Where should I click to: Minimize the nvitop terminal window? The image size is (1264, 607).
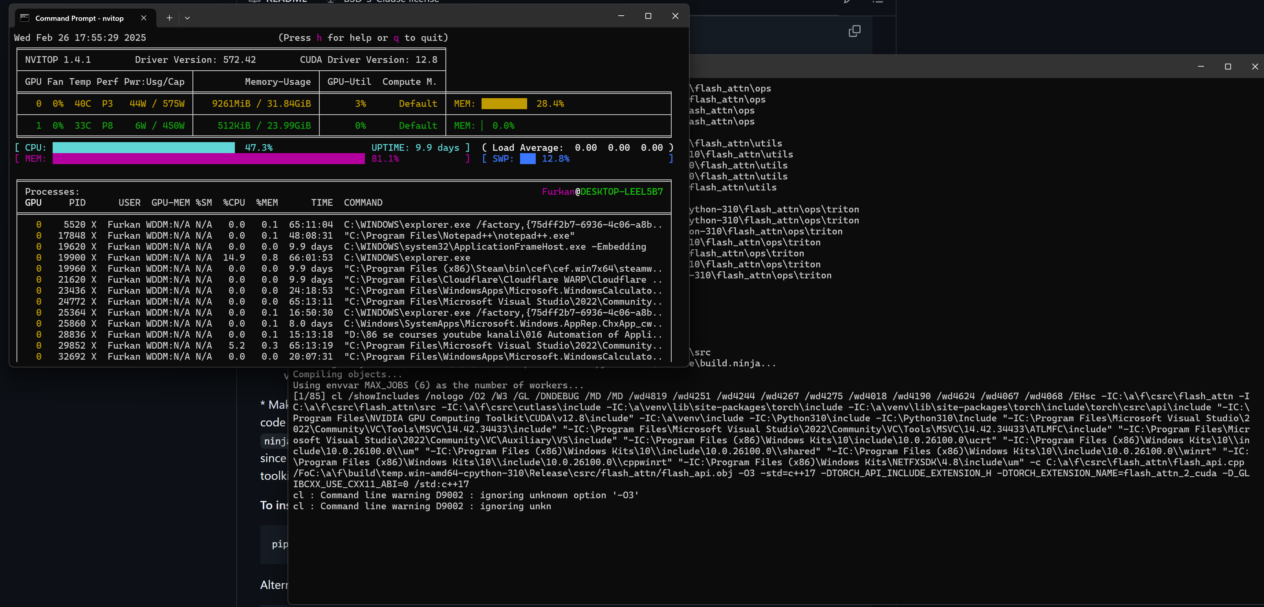tap(621, 16)
